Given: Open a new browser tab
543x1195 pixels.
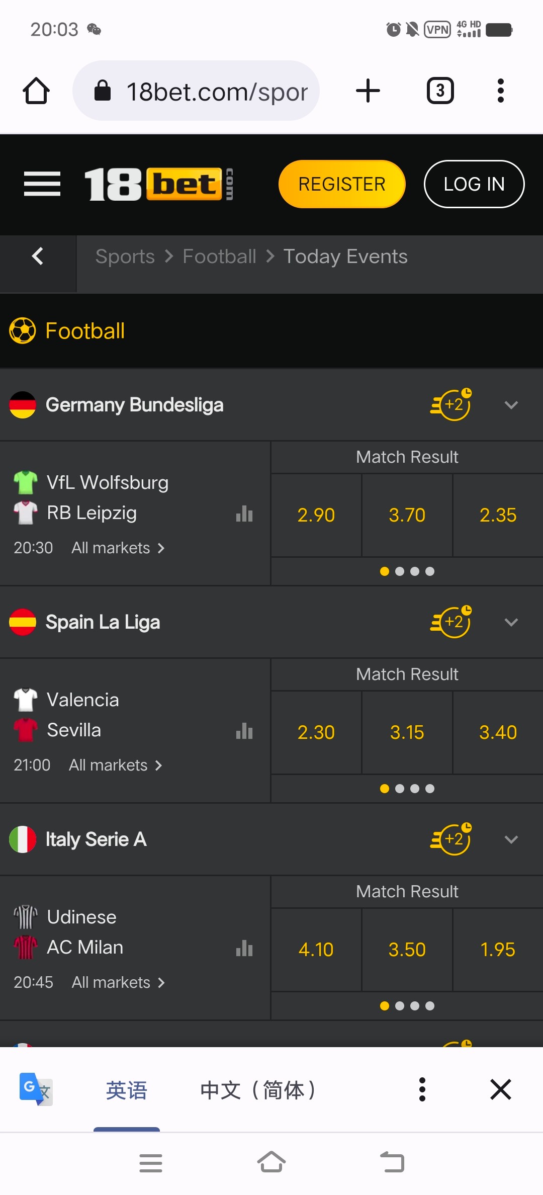Looking at the screenshot, I should point(368,91).
